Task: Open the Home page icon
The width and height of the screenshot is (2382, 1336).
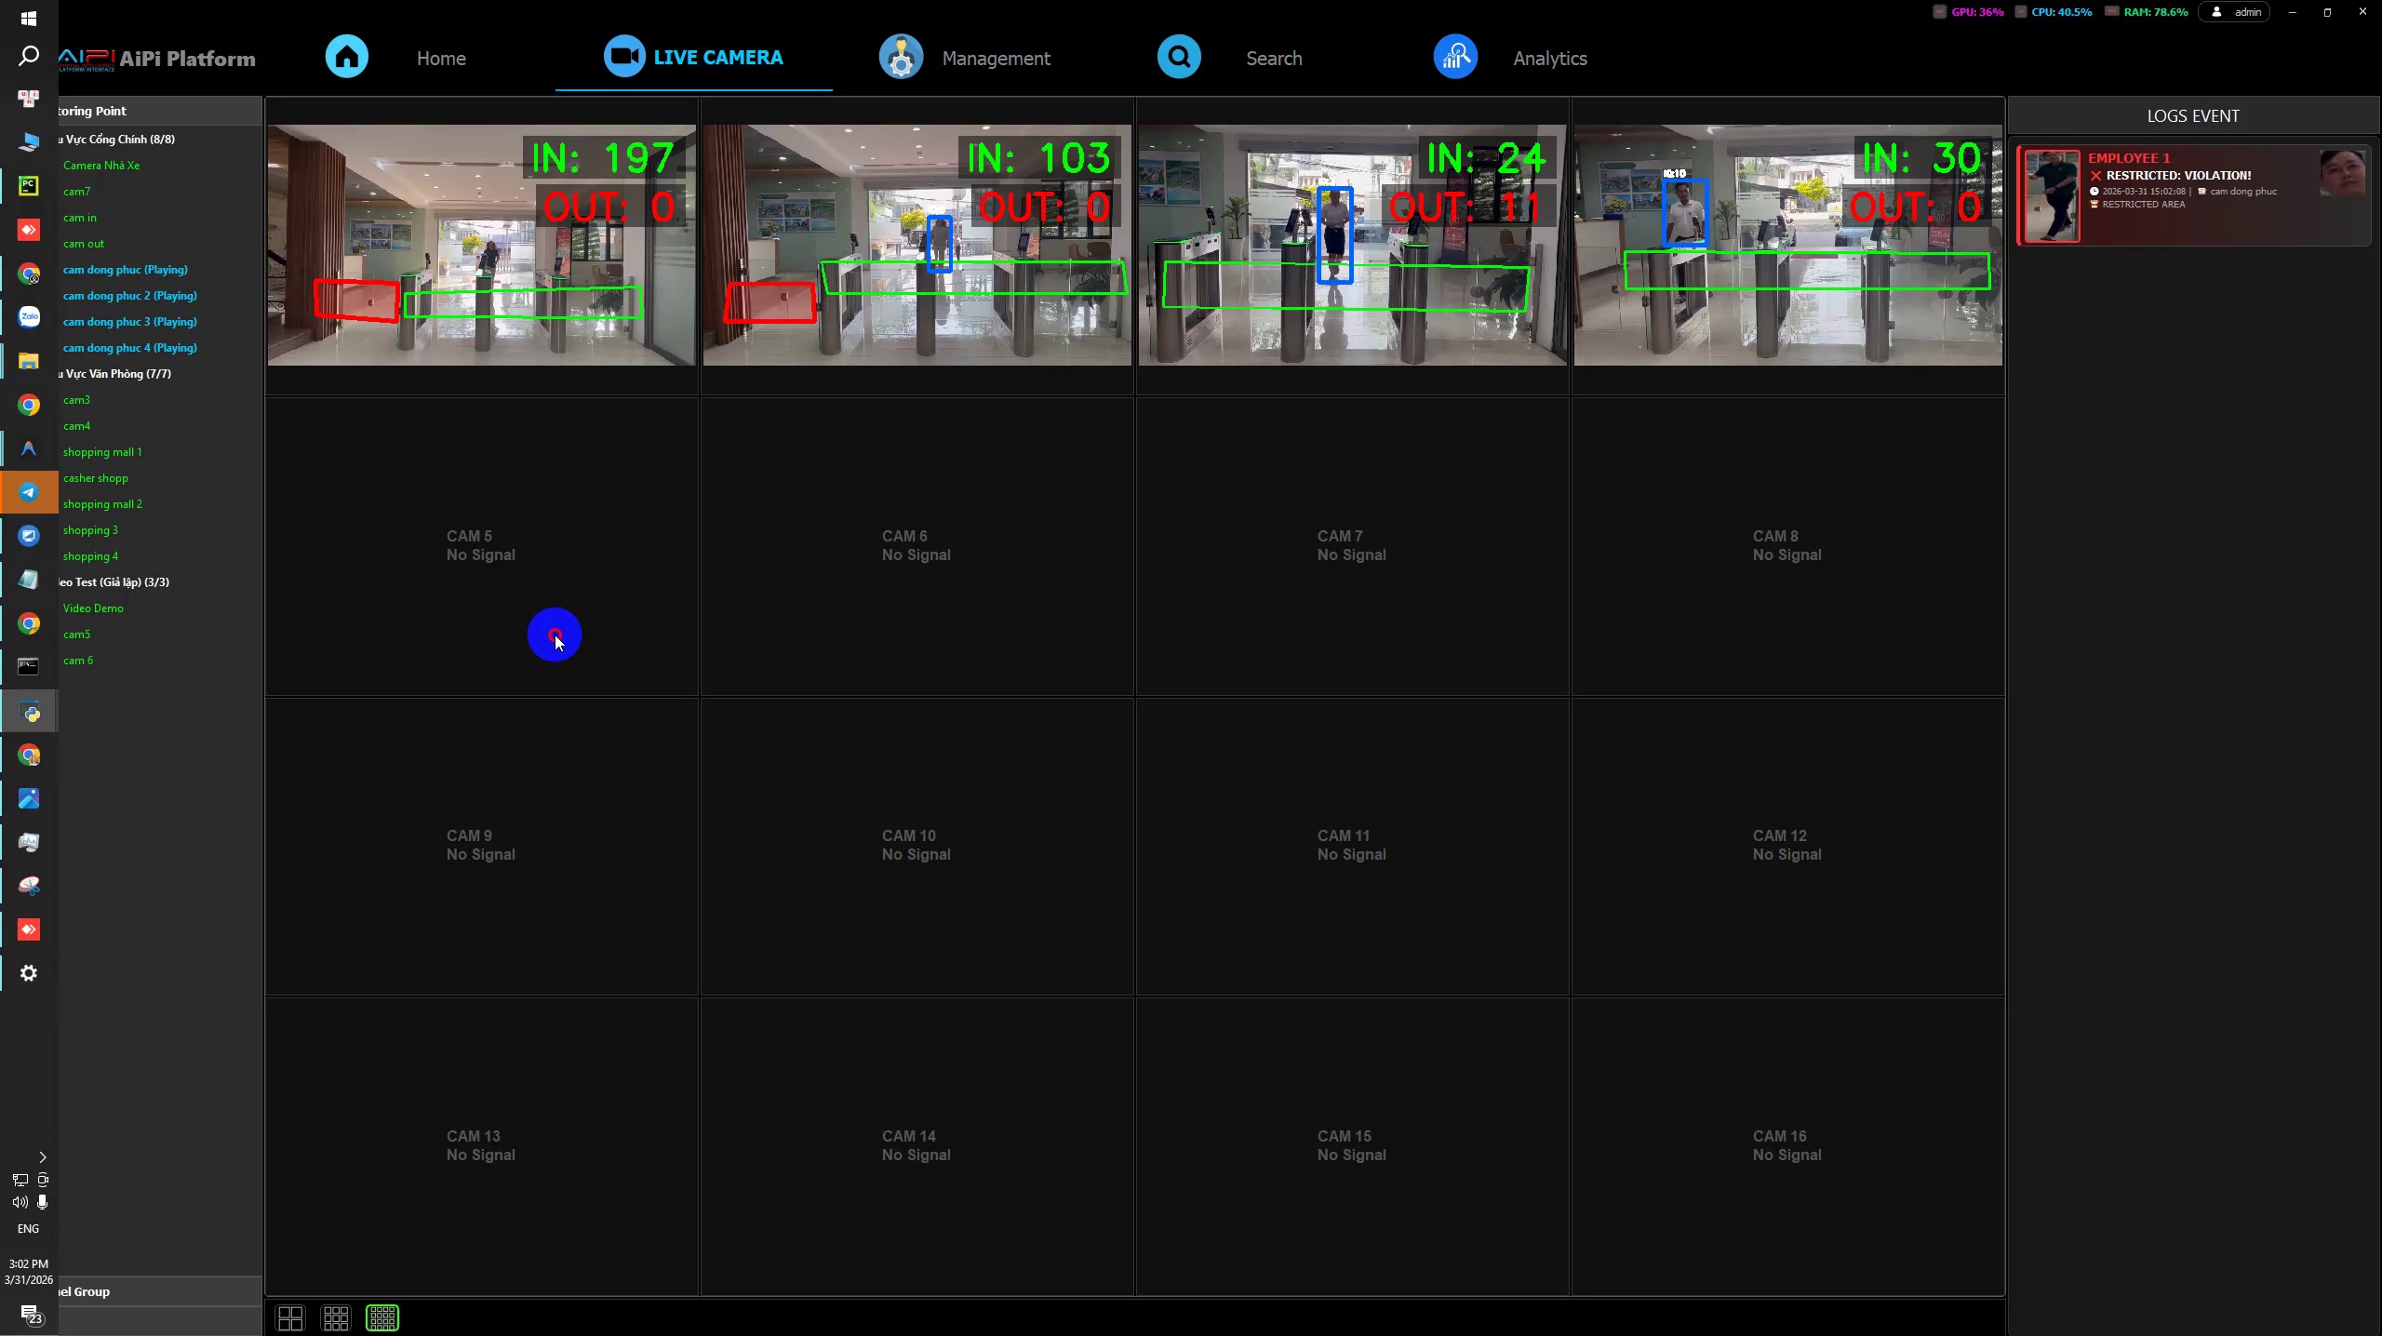Action: click(x=346, y=57)
